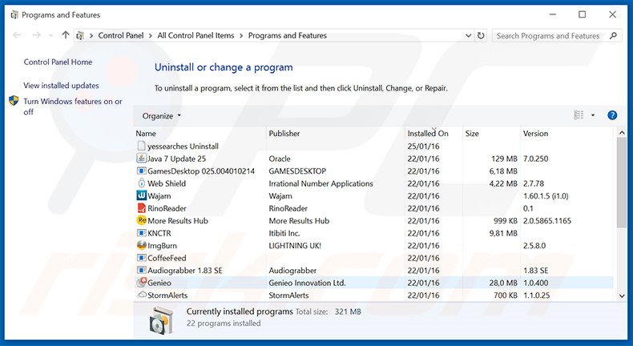The image size is (633, 346).
Task: Expand the chevron after All Control Panel Items
Action: (x=241, y=35)
